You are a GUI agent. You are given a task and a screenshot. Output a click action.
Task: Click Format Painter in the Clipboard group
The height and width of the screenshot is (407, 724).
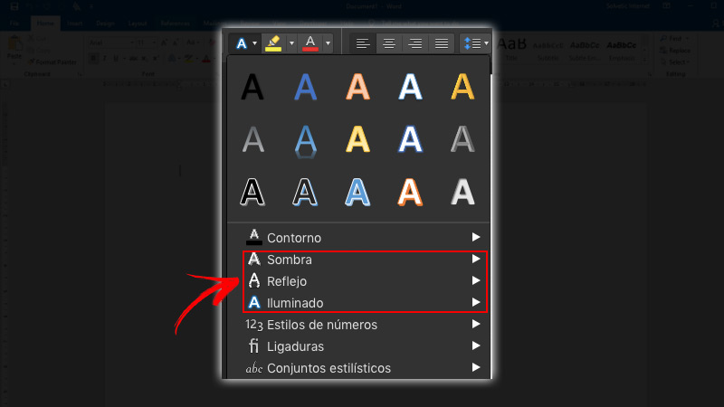(x=52, y=62)
